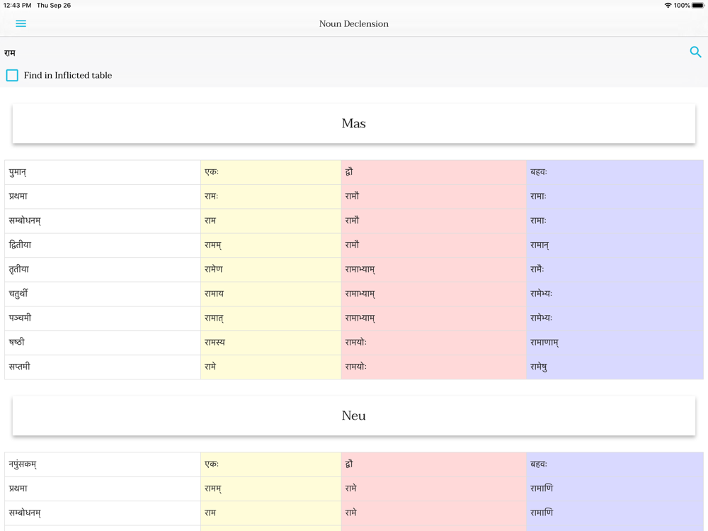Click the रामेषु cell
Screen dimensions: 708x531
point(615,367)
